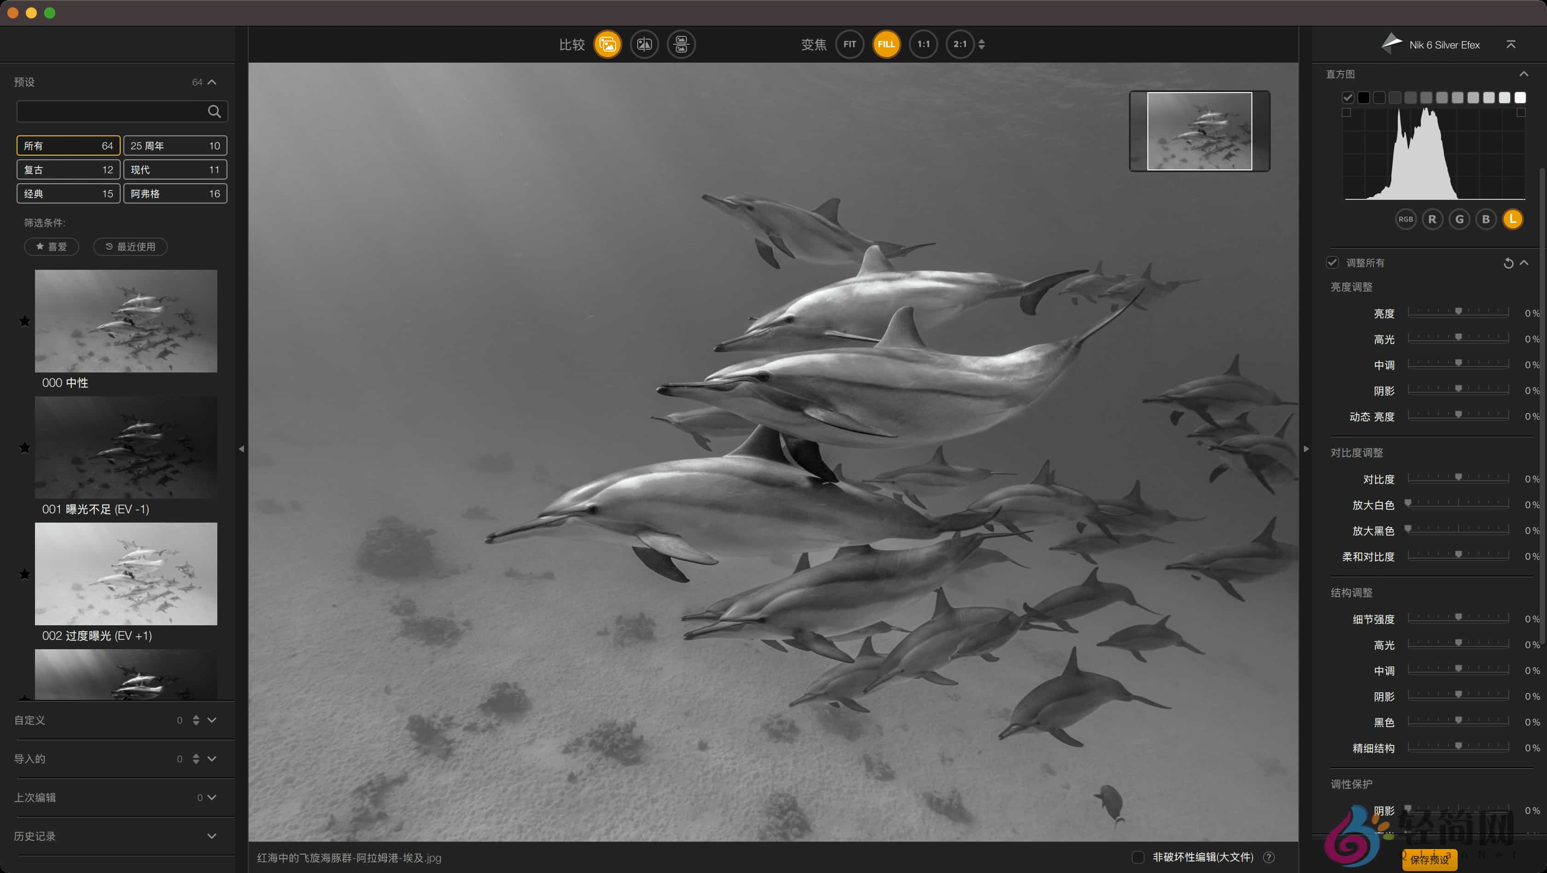Collapse the 直方图 panel
1547x873 pixels.
coord(1524,75)
